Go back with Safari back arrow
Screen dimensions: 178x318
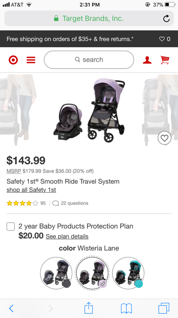pos(11,309)
